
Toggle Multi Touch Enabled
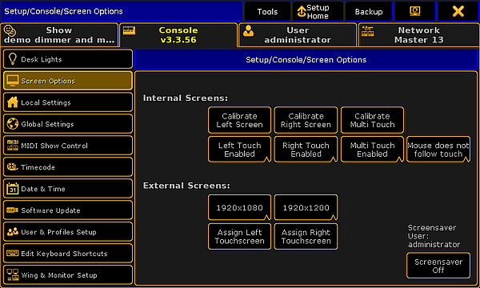[372, 150]
